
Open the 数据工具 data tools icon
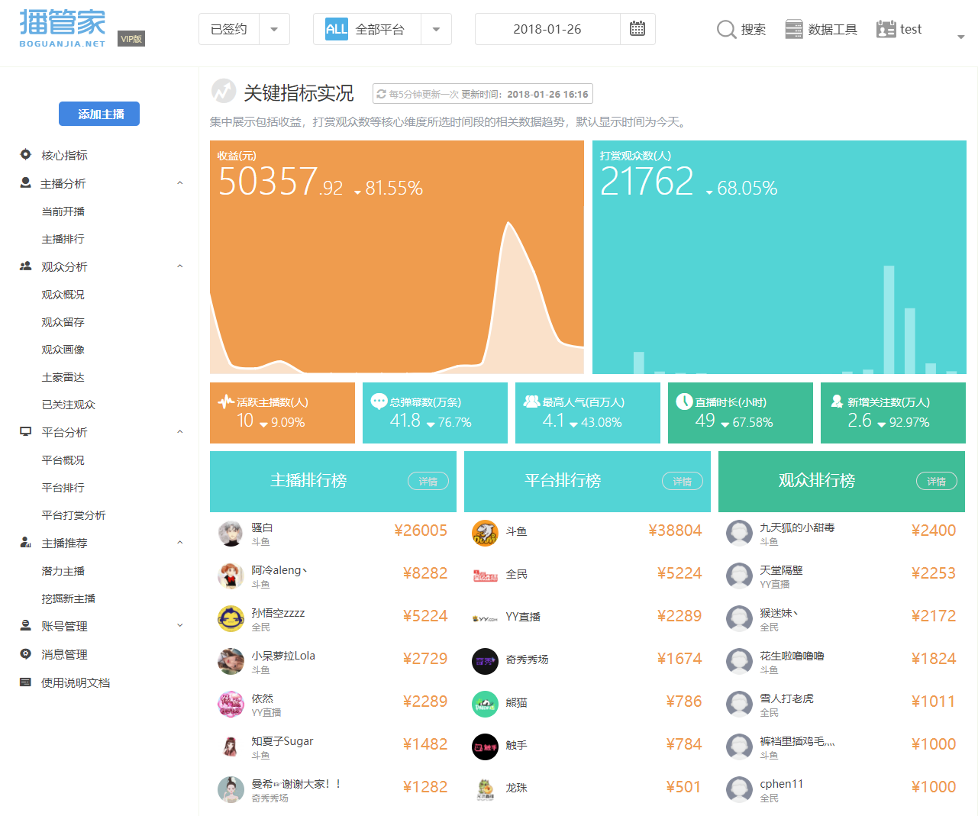tap(794, 29)
